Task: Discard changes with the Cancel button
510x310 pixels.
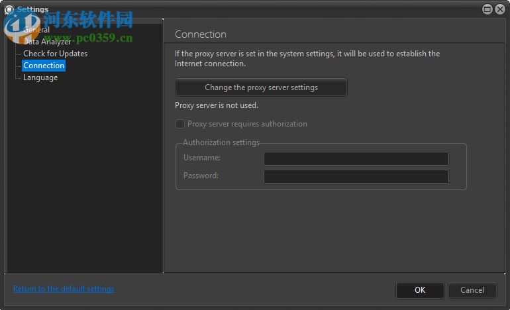Action: point(472,290)
